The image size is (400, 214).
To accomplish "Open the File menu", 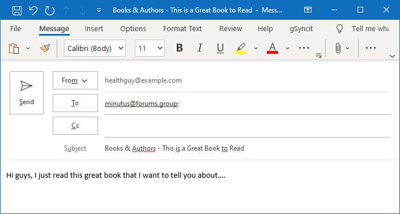I will tap(15, 28).
